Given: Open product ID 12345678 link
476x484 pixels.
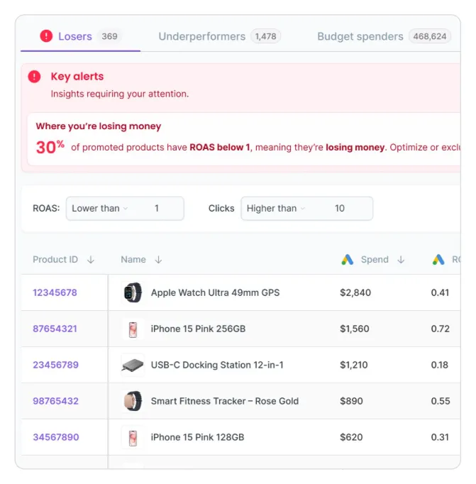Looking at the screenshot, I should point(55,292).
